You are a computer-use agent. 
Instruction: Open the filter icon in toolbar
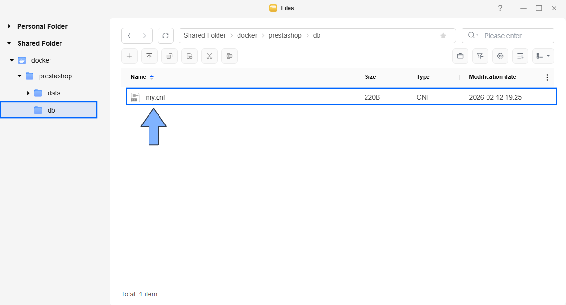point(480,56)
